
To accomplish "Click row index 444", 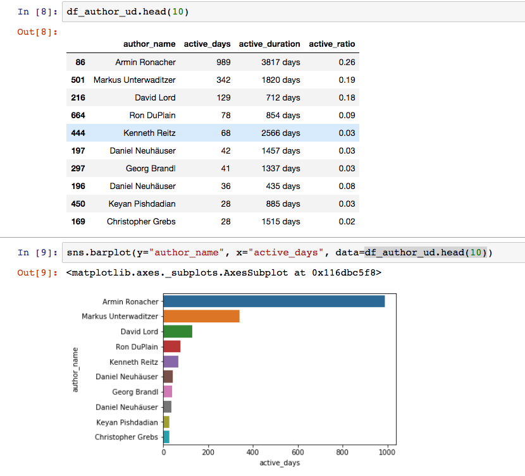I will coord(78,133).
